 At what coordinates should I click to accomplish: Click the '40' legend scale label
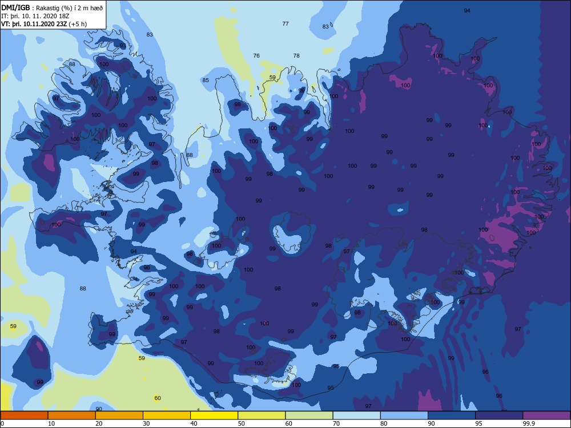coord(194,423)
